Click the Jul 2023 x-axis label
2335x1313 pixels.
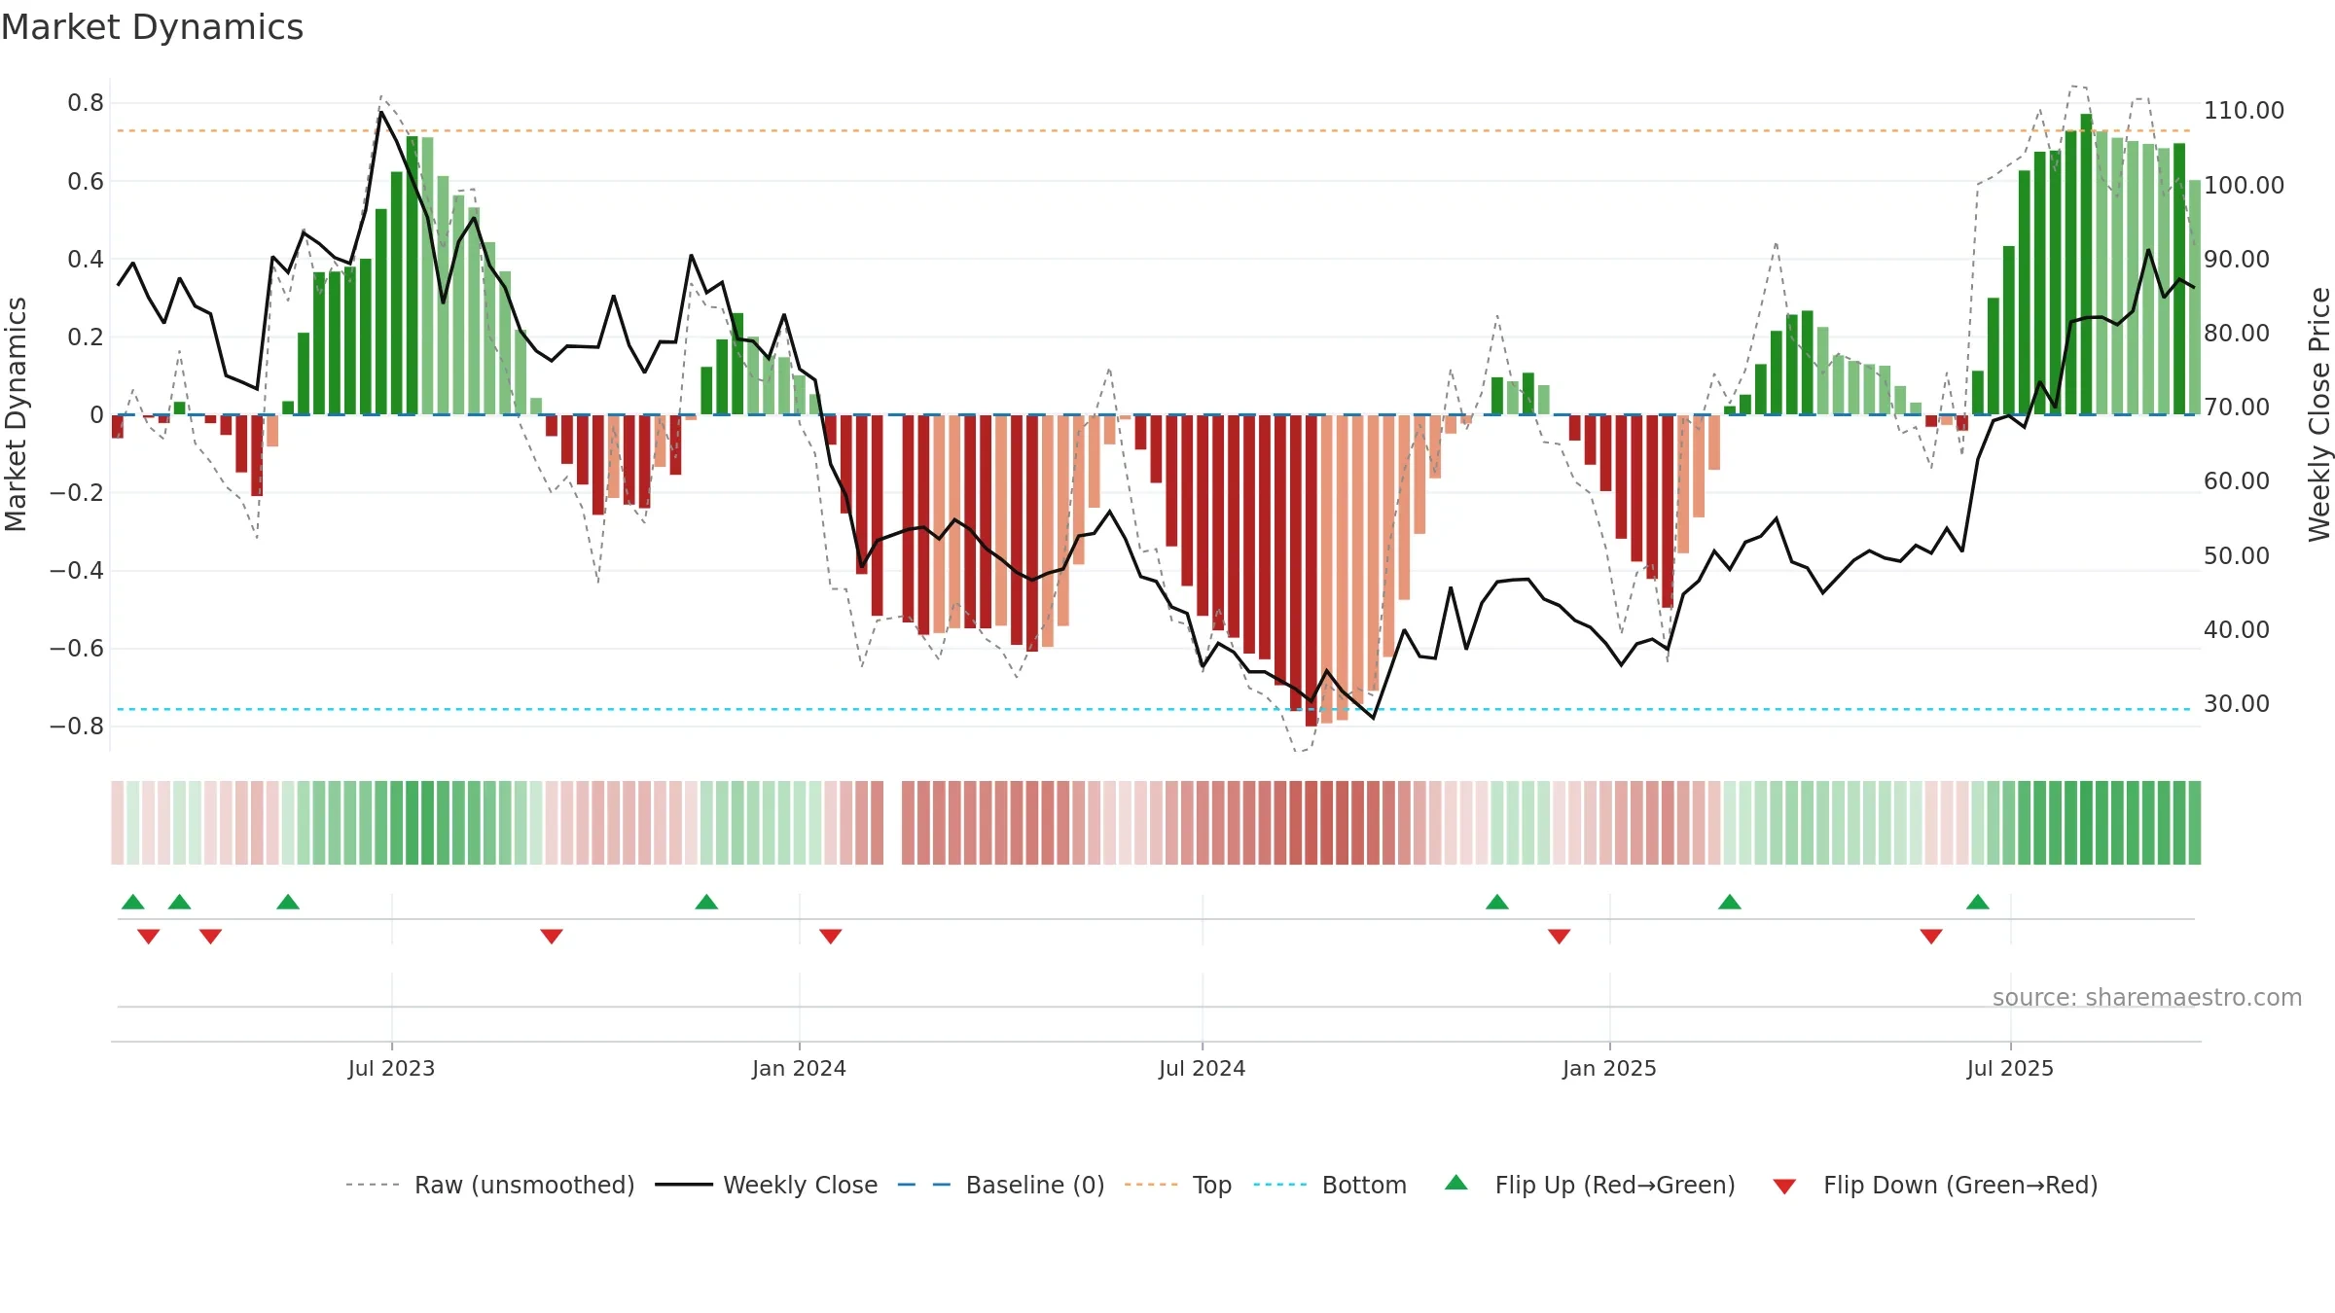(x=391, y=1068)
